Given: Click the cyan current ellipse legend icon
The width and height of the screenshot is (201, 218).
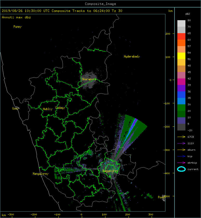Looking at the screenshot, I should [181, 169].
